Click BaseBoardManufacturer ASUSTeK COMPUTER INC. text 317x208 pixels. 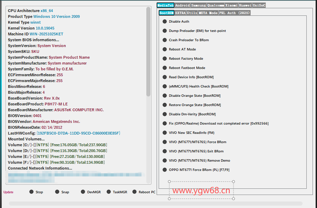[x=56, y=110]
